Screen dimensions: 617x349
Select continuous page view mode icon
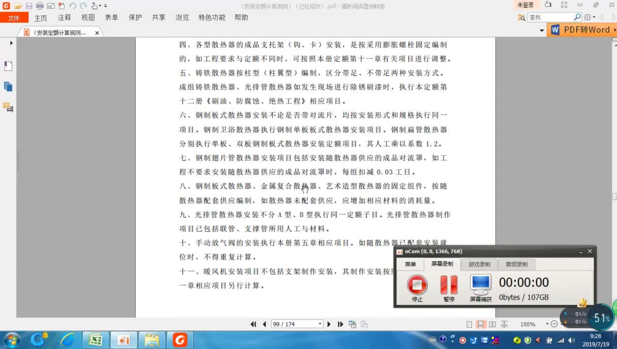[481, 324]
